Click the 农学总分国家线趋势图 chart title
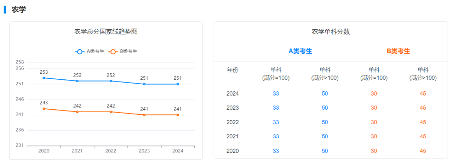453x163 pixels. [106, 31]
